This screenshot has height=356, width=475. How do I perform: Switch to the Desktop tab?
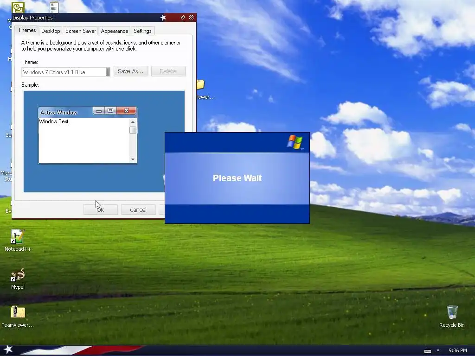click(51, 31)
